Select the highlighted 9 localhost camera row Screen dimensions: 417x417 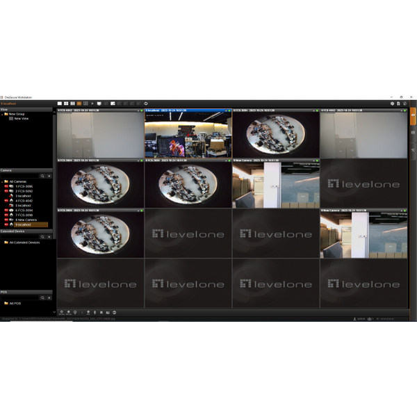point(31,224)
